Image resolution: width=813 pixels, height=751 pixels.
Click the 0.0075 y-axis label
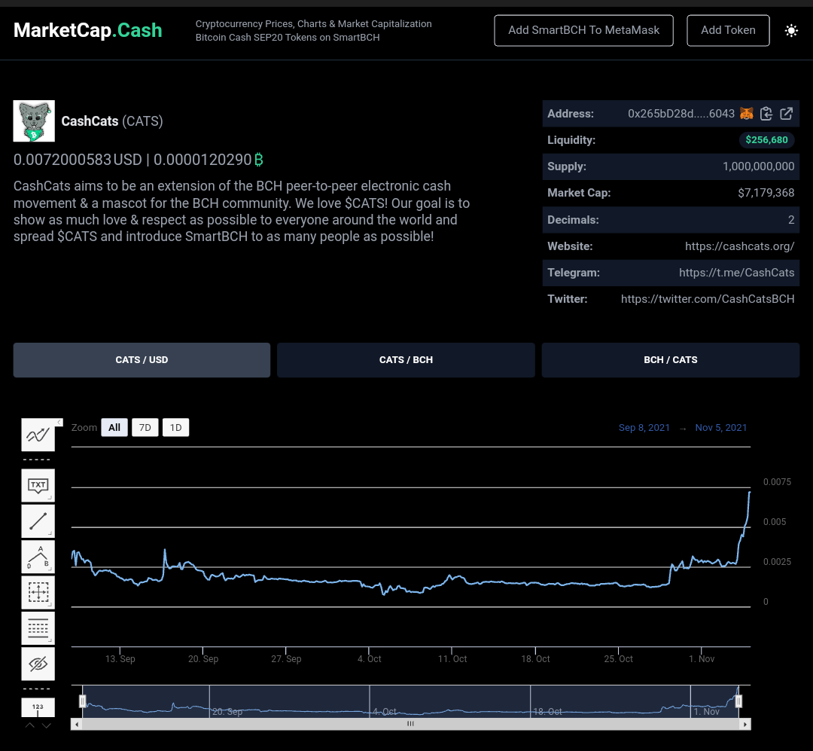pos(777,481)
